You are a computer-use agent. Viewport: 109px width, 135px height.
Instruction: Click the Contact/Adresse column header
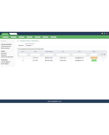coord(49,52)
